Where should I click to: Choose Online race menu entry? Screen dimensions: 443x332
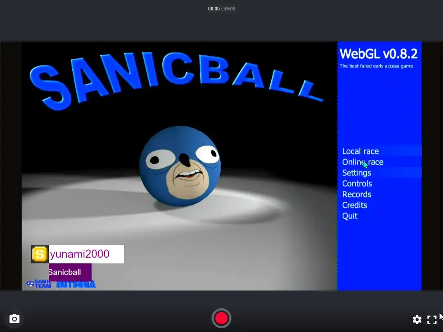(x=363, y=162)
